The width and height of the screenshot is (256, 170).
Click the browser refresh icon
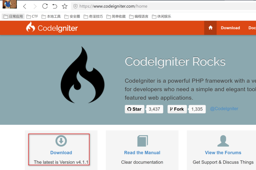pyautogui.click(x=45, y=6)
